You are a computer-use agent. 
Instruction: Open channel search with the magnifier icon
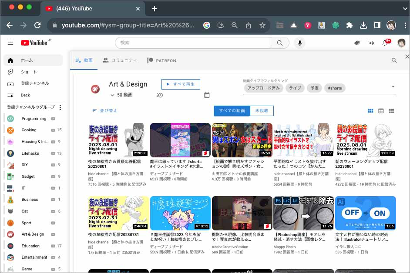coord(394,60)
